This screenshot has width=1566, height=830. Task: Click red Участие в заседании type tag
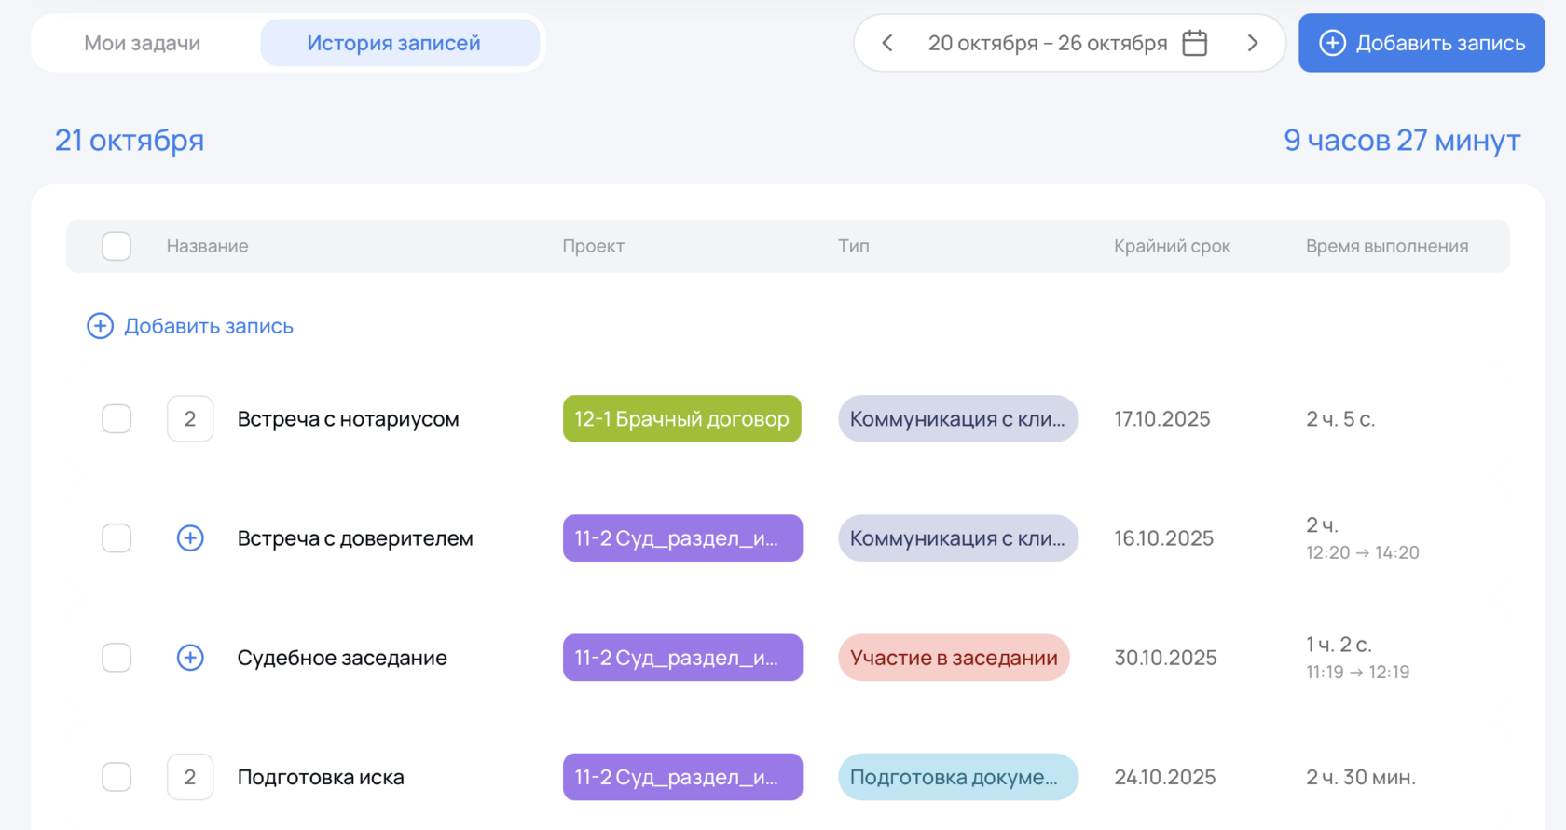[x=953, y=658]
